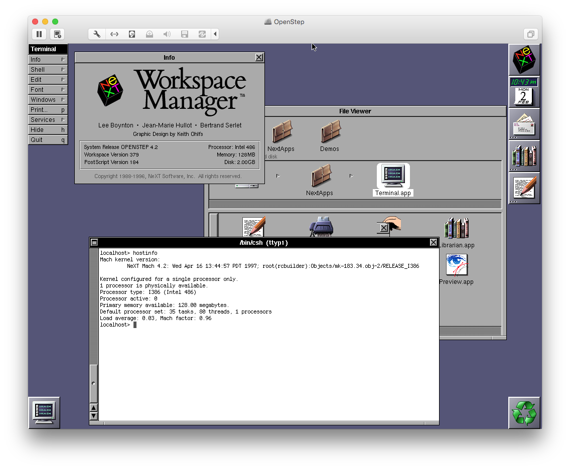Image resolution: width=570 pixels, height=469 pixels.
Task: Choose Quit from Terminal menu
Action: [x=48, y=140]
